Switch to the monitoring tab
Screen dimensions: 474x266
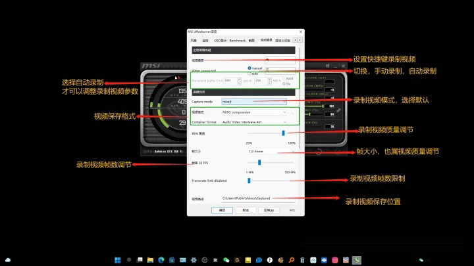pyautogui.click(x=205, y=41)
